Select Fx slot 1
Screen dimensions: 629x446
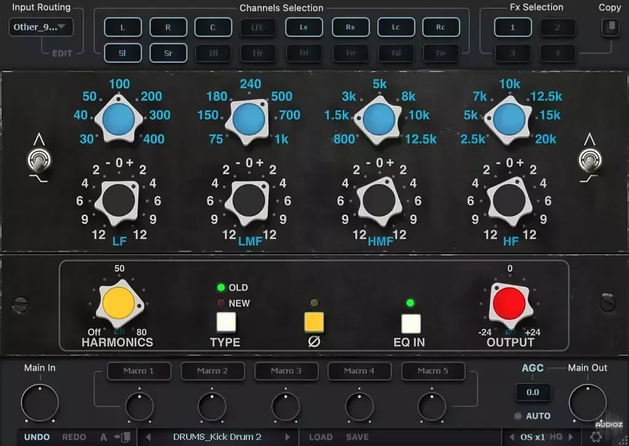513,27
